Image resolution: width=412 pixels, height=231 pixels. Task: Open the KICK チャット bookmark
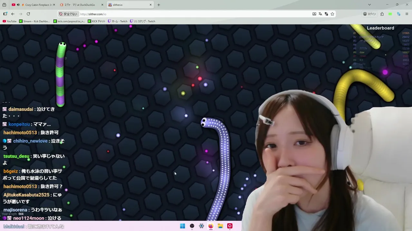(x=97, y=21)
